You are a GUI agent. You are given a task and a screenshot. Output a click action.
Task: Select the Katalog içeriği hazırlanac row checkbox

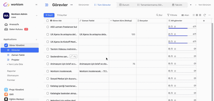[48, 86]
